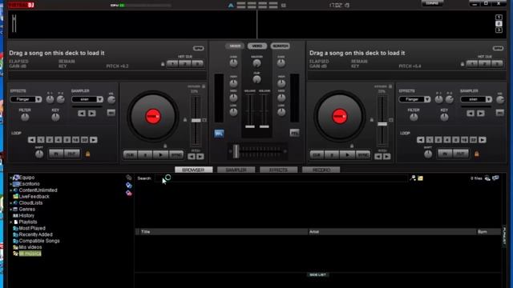Screen dimensions: 513x288
Task: Click left deck BPM tap button
Action: pos(198,48)
